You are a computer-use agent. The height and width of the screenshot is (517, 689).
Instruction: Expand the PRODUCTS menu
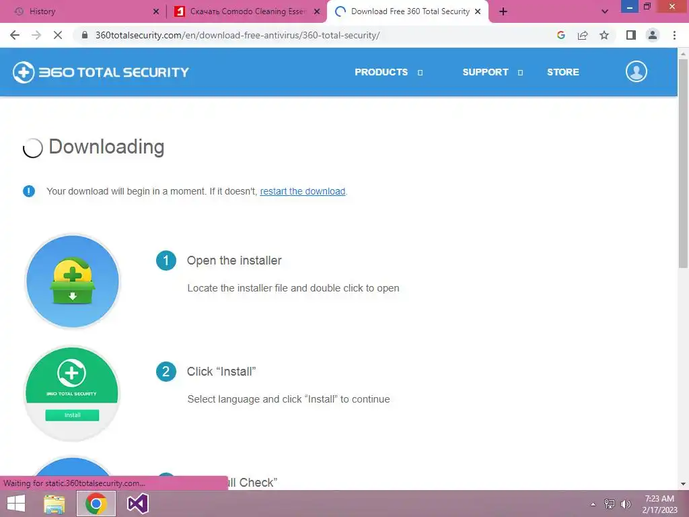388,72
